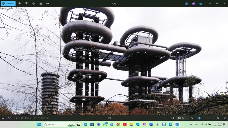This screenshot has height=128, width=228.
Task: Open the OneDrive cloud icon in the title bar
Action: [x=201, y=3]
